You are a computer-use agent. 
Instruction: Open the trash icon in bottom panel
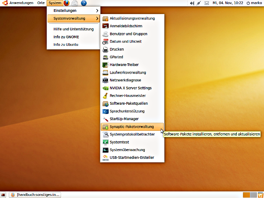coord(260,195)
